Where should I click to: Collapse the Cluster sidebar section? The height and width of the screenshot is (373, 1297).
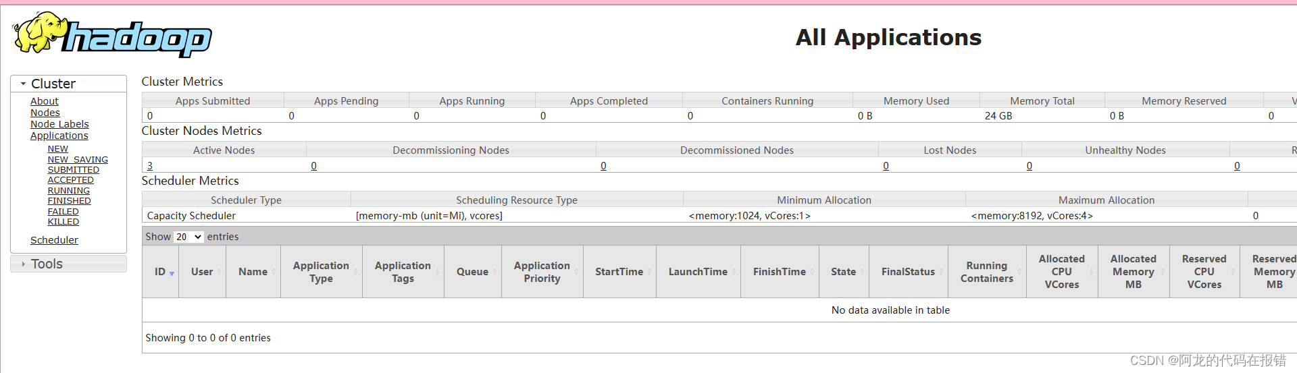click(23, 84)
